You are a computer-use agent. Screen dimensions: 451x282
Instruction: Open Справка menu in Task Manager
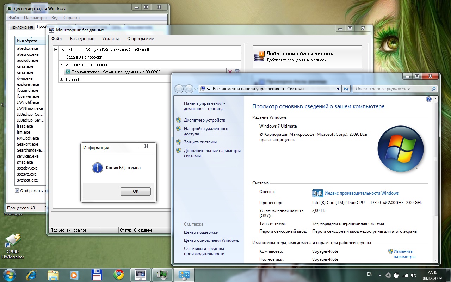[72, 18]
